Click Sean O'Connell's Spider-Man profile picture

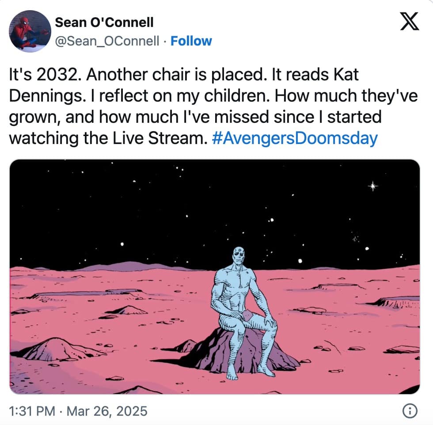28,31
